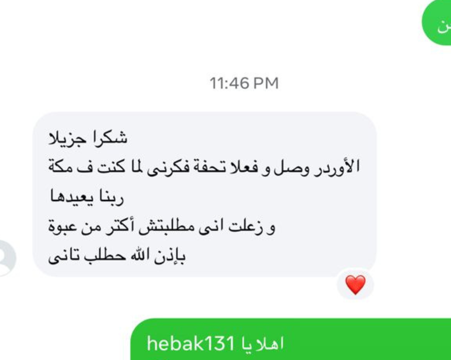Click the username hebak131 in the reply

pos(191,343)
